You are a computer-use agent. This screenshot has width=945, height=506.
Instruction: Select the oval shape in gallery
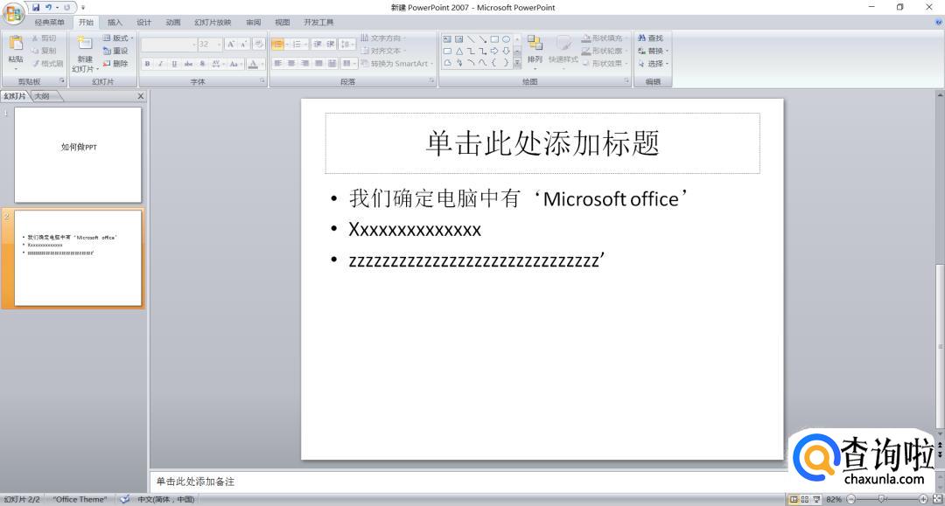click(507, 39)
